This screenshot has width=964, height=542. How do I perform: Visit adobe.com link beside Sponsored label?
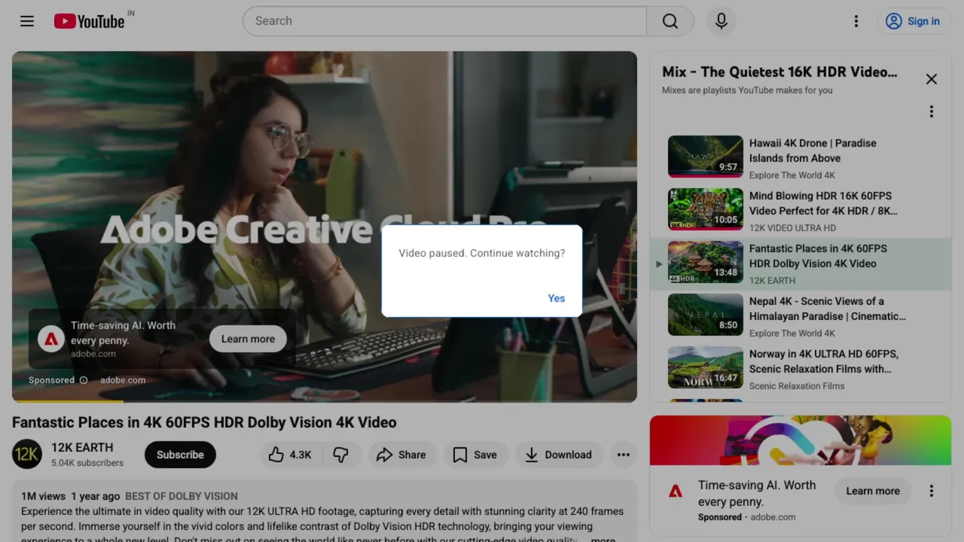point(123,380)
